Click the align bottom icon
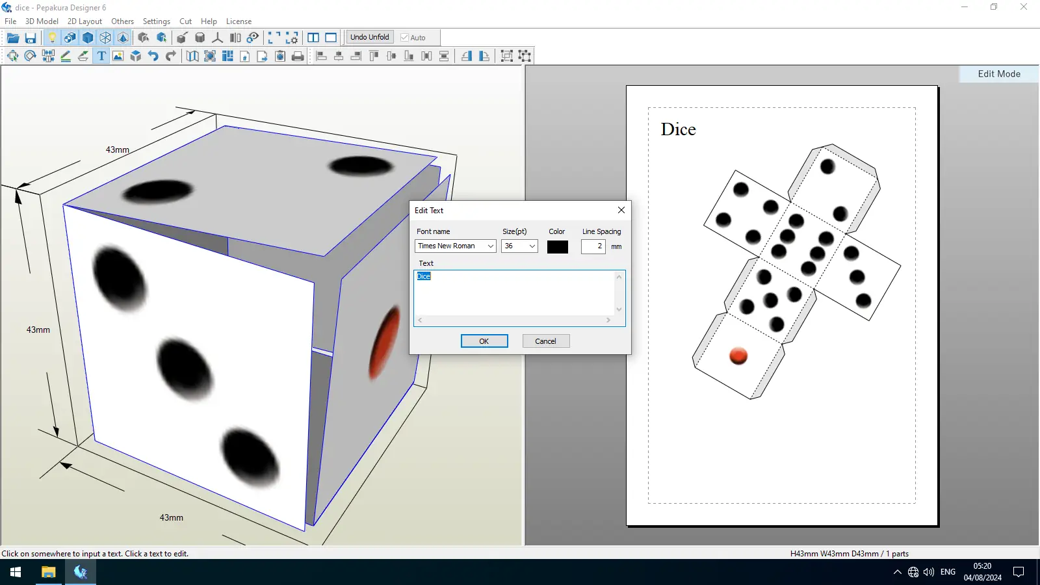This screenshot has width=1040, height=585. 409,56
